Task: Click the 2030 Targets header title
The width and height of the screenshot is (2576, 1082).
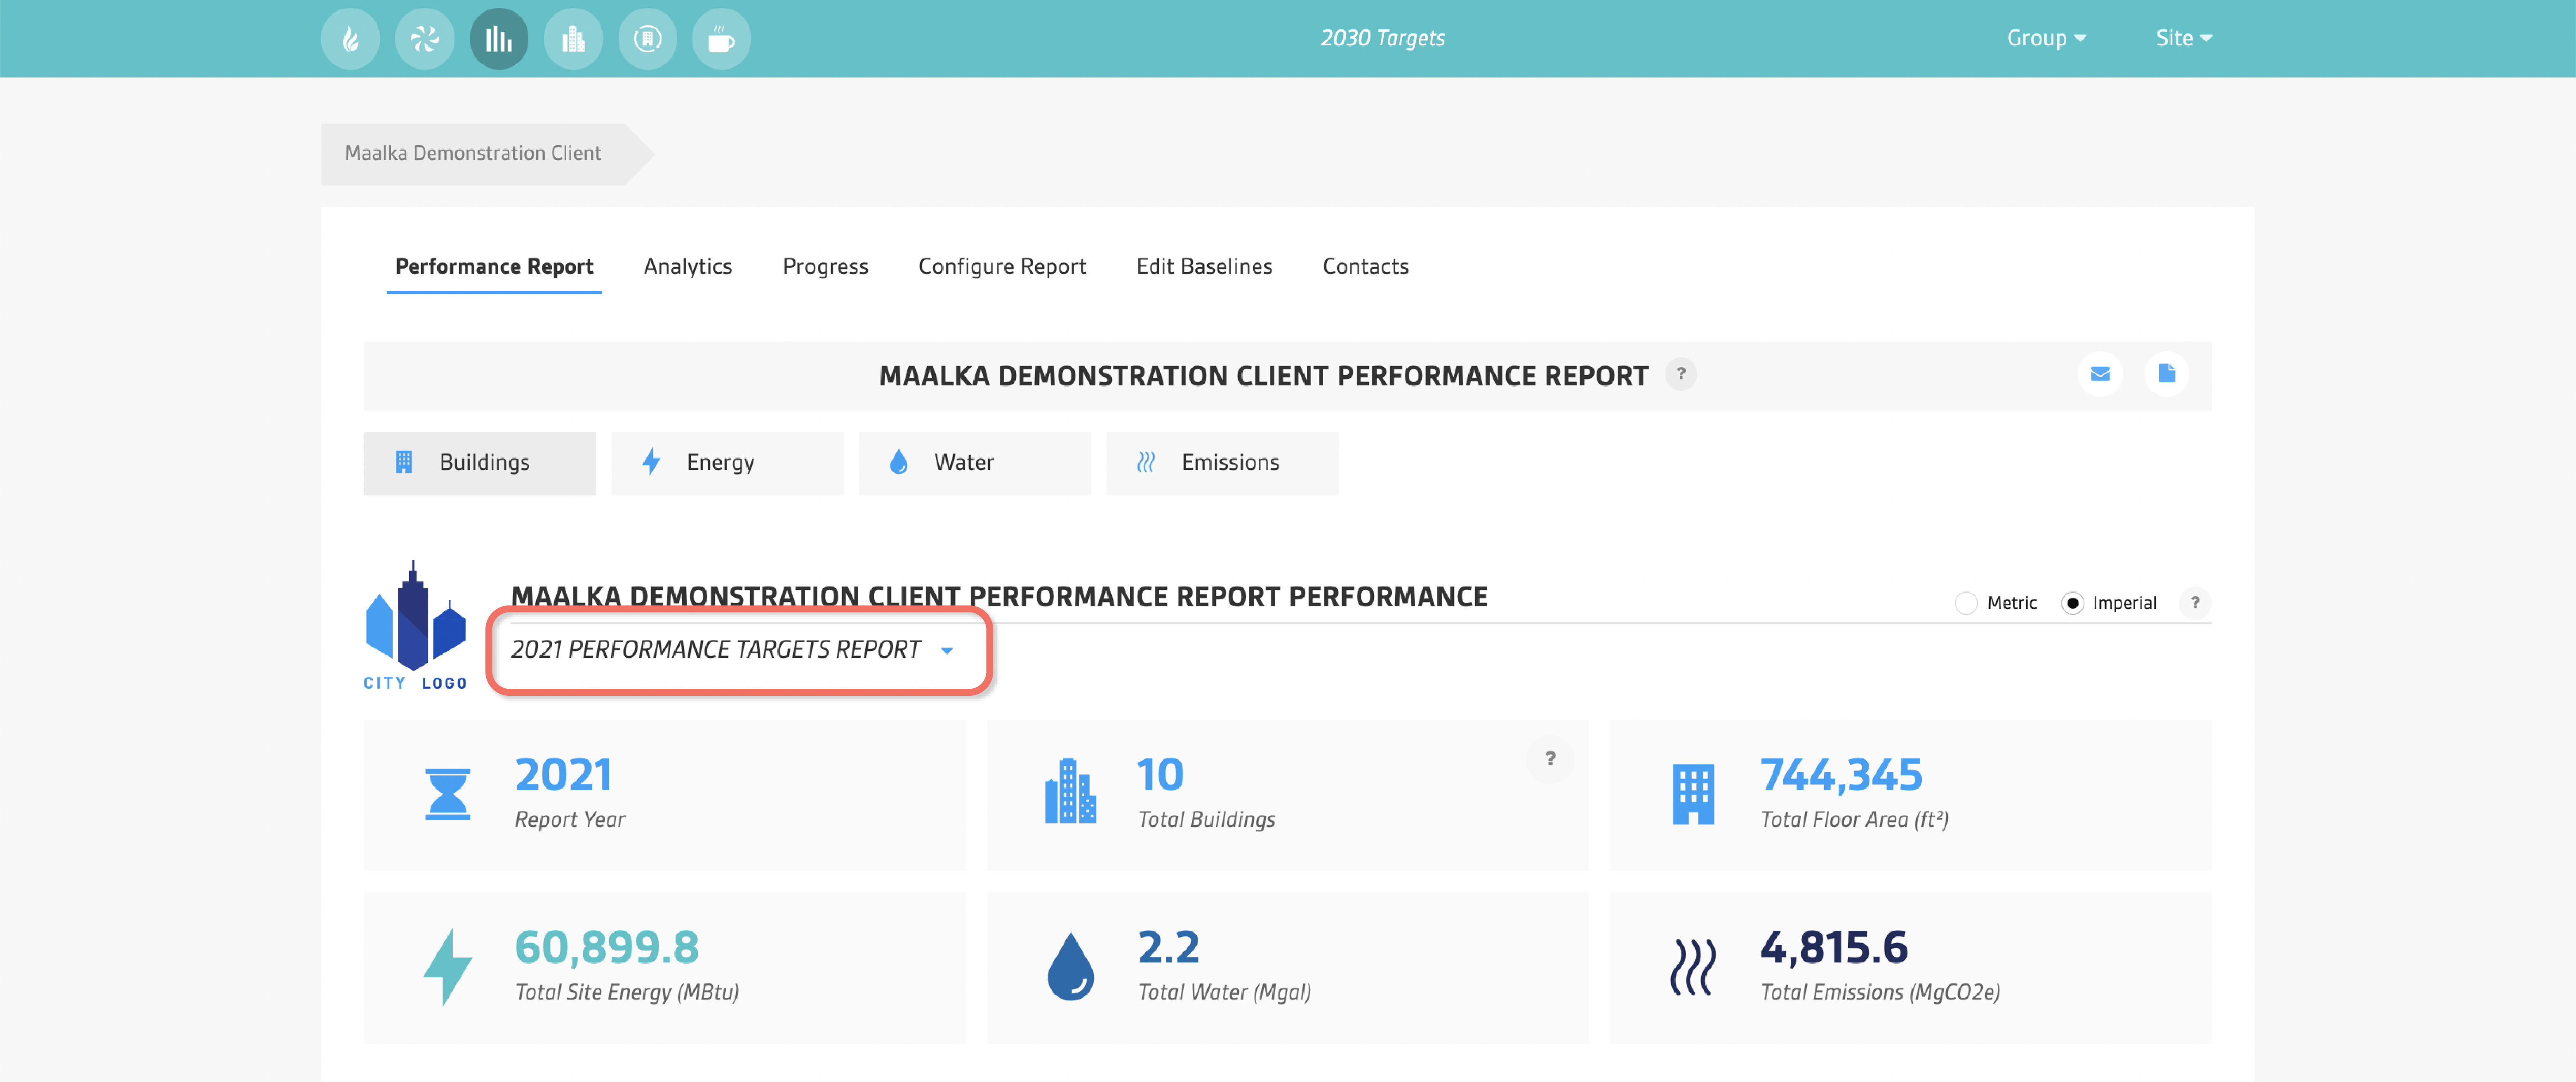Action: pos(1382,38)
